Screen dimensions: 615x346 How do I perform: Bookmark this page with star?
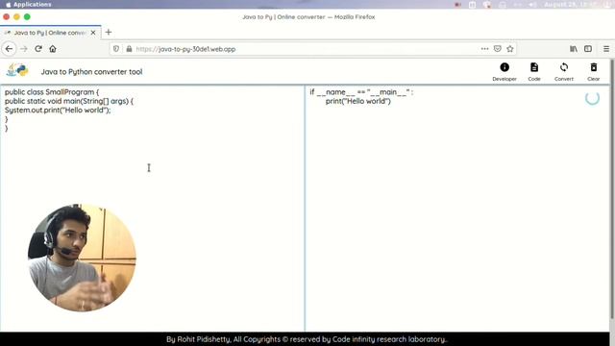pos(510,49)
